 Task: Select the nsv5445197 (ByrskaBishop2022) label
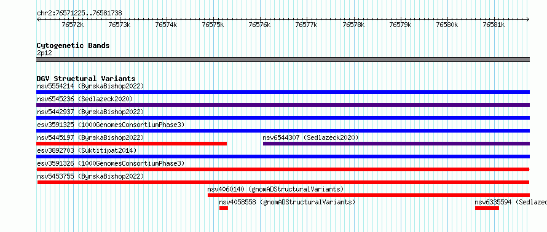[90, 137]
